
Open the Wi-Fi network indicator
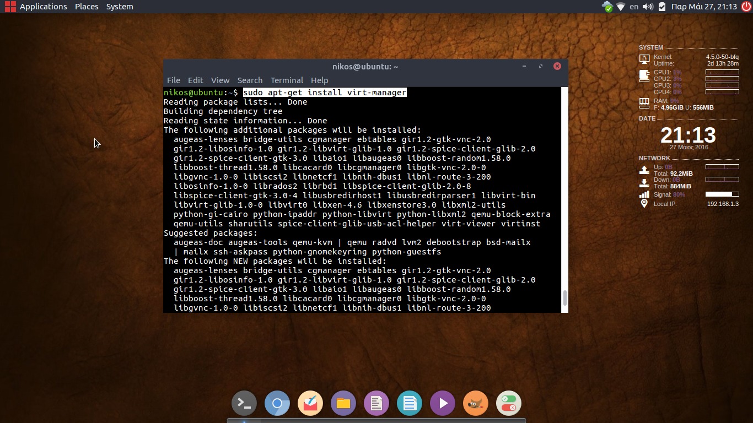tap(621, 7)
